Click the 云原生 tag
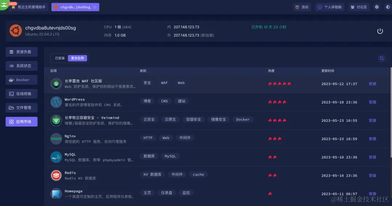The height and width of the screenshot is (206, 392). click(x=170, y=119)
